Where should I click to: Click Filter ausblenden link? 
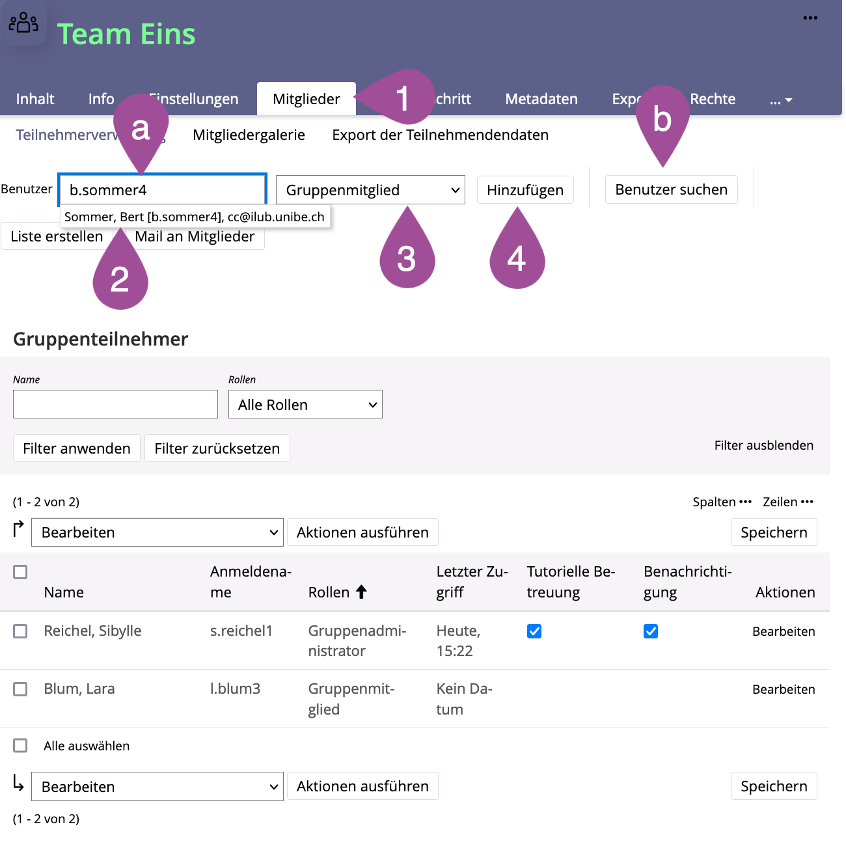(763, 445)
